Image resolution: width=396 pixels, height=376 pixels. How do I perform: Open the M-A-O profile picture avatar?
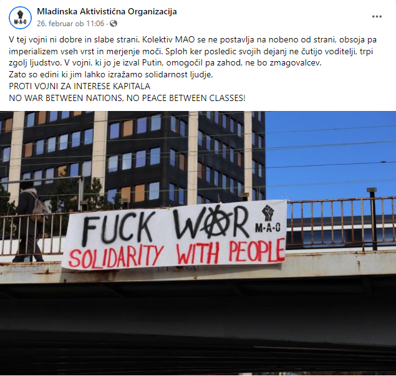point(20,17)
